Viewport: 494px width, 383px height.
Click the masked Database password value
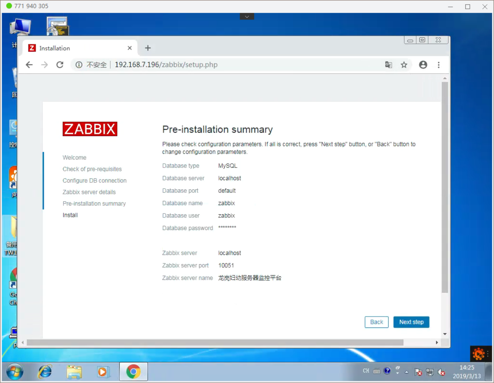tap(227, 227)
